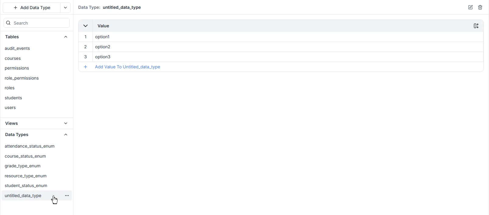Click the plus icon in add value row
The image size is (489, 215).
[x=86, y=67]
